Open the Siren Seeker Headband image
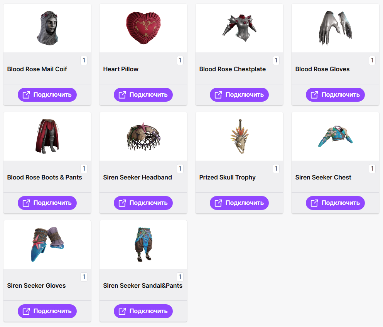The image size is (383, 327). pyautogui.click(x=143, y=136)
